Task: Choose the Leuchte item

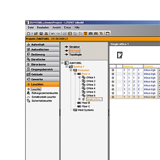Action: click(36, 89)
